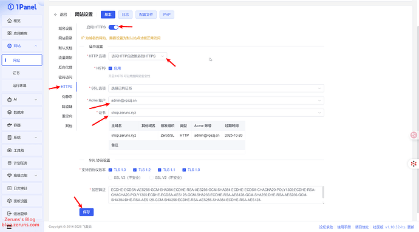419x232 pixels.
Task: Switch to the PHP tab
Action: [167, 15]
